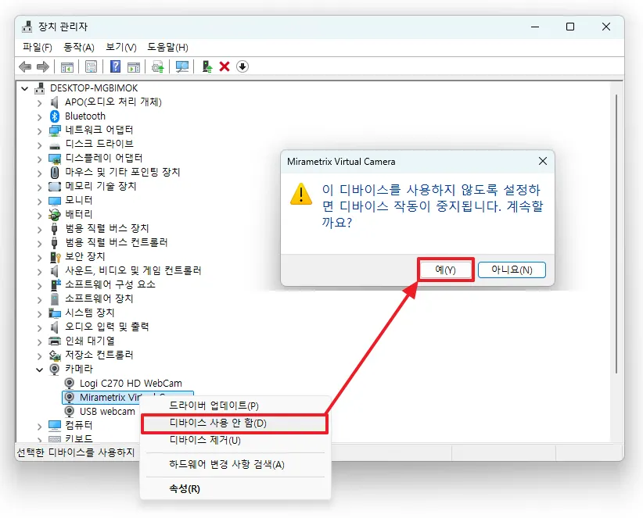The image size is (643, 518).
Task: Click the Forward arrow toolbar icon
Action: 43,66
